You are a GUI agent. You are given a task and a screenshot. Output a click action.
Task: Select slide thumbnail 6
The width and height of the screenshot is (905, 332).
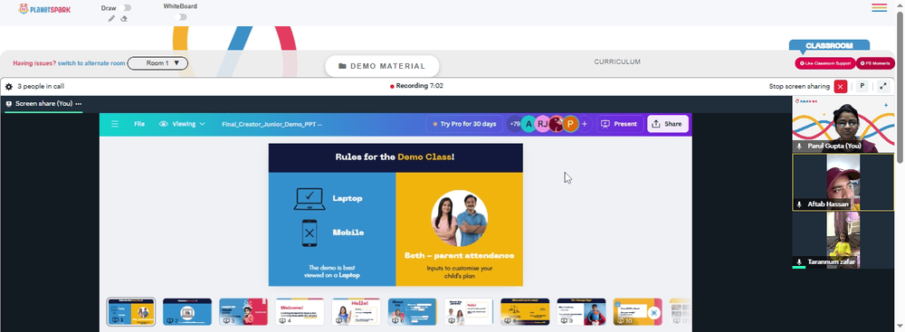point(412,312)
